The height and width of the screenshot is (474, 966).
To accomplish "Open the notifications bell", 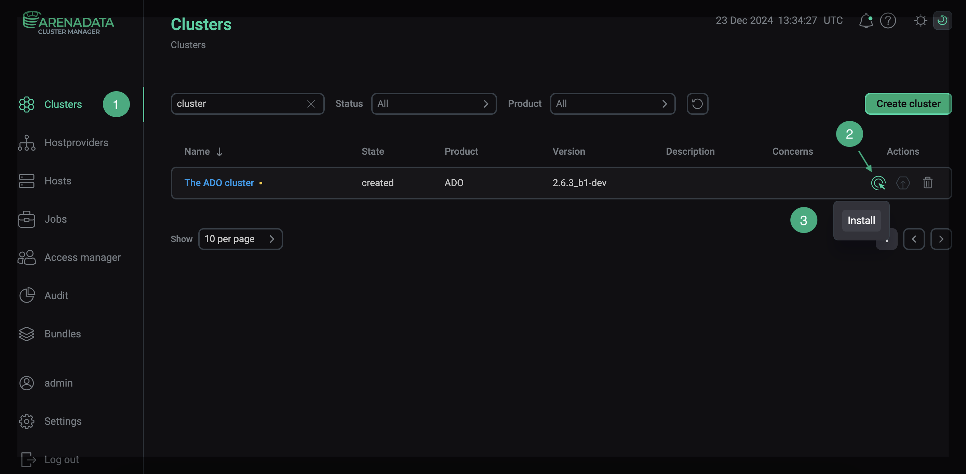I will click(866, 20).
